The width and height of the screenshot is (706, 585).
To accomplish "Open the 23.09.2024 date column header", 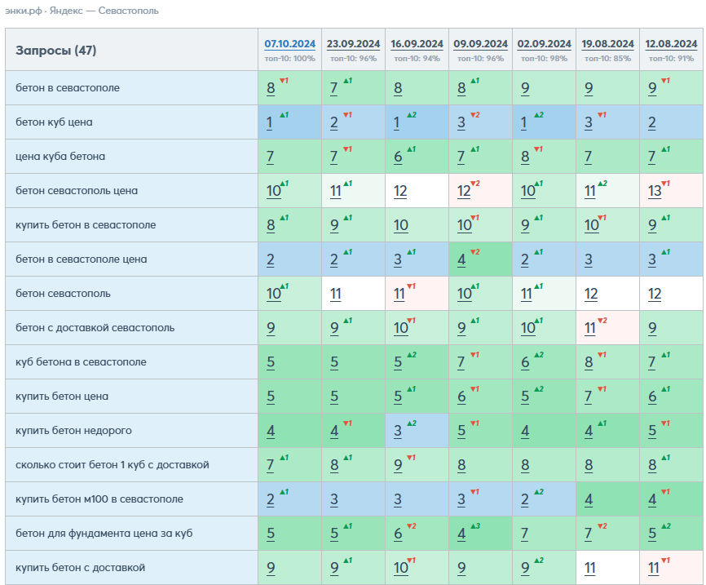I will (353, 44).
